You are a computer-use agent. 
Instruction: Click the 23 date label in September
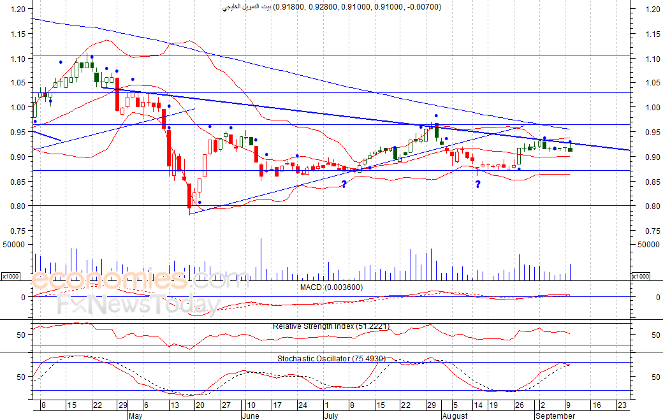[x=622, y=405]
